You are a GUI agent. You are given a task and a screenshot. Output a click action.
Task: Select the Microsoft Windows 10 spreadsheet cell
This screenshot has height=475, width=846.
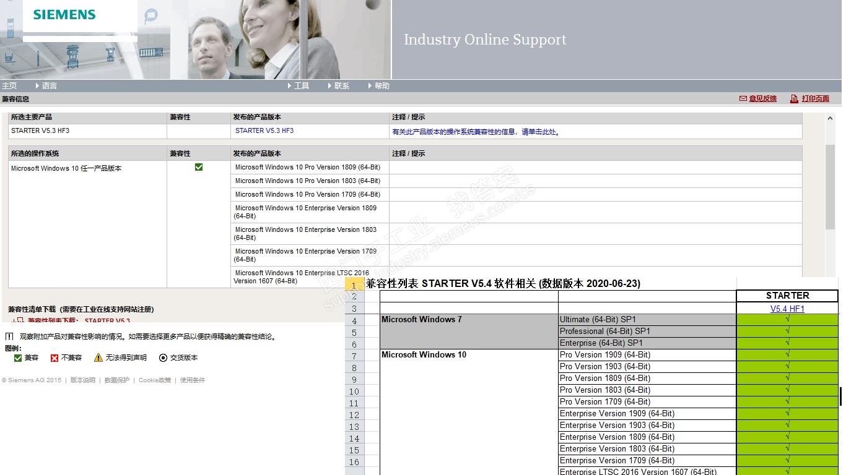pyautogui.click(x=469, y=413)
